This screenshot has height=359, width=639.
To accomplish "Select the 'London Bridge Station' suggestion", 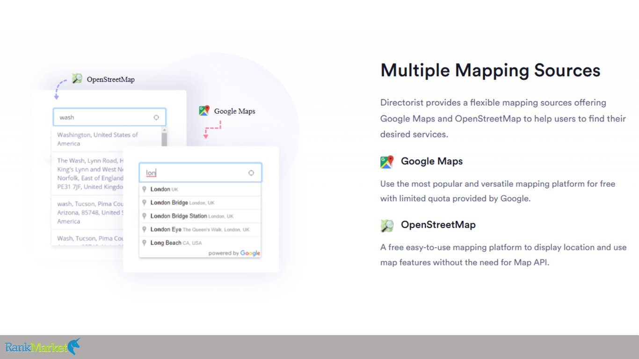I will pos(200,216).
